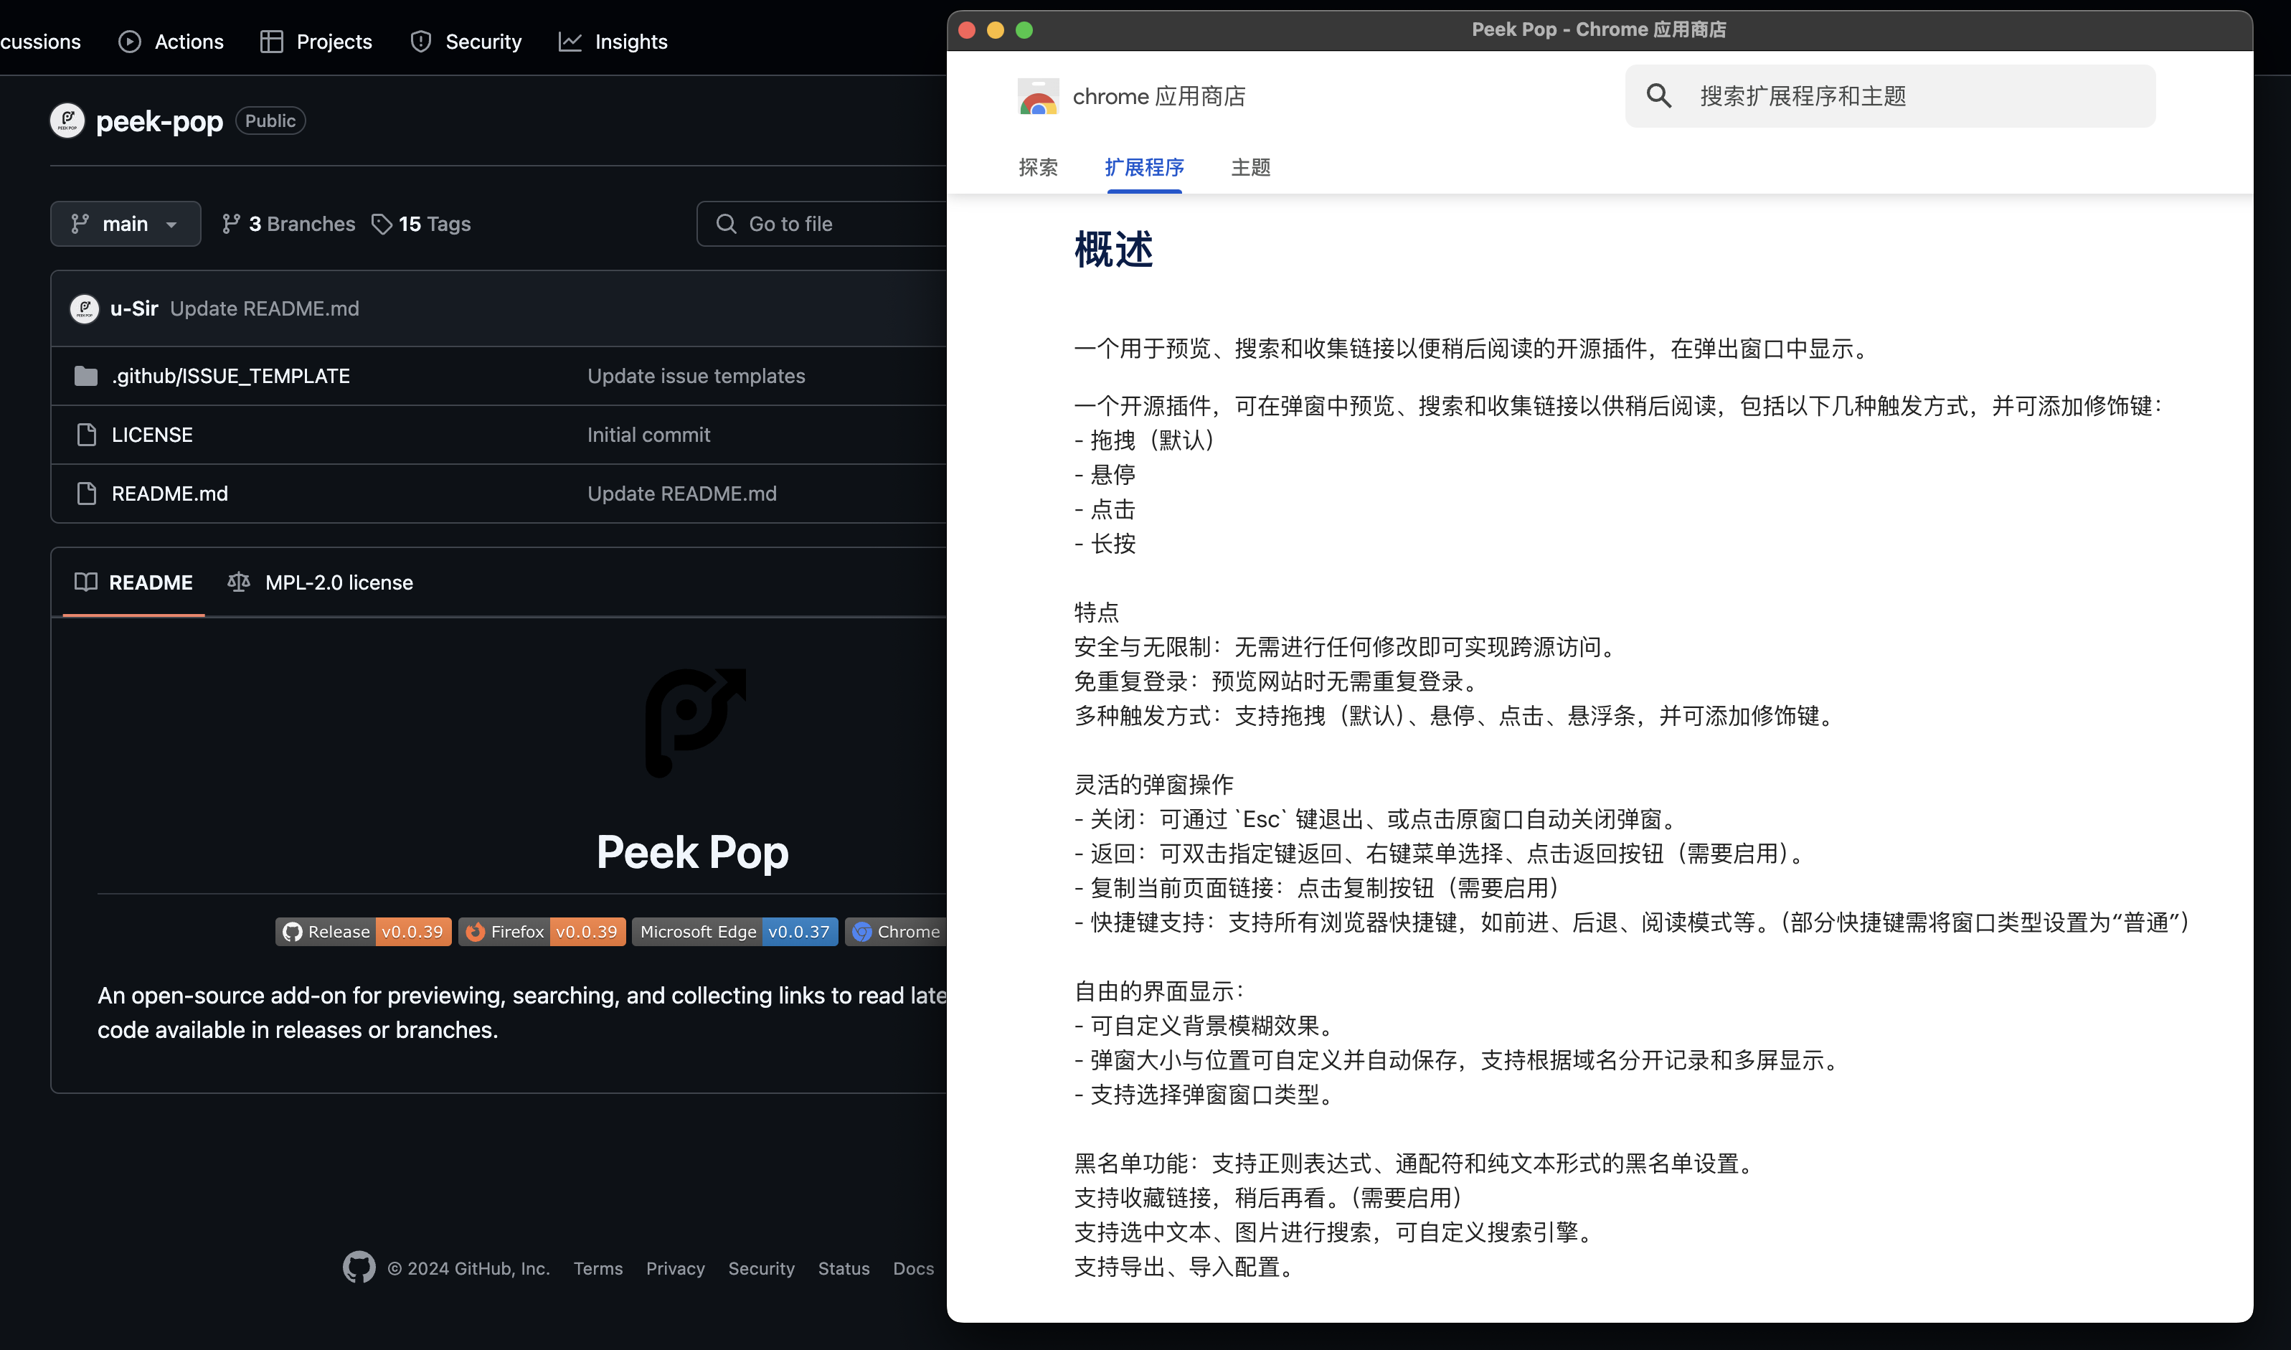The image size is (2291, 1350).
Task: Click the 15 Tags tag icon
Action: point(382,224)
